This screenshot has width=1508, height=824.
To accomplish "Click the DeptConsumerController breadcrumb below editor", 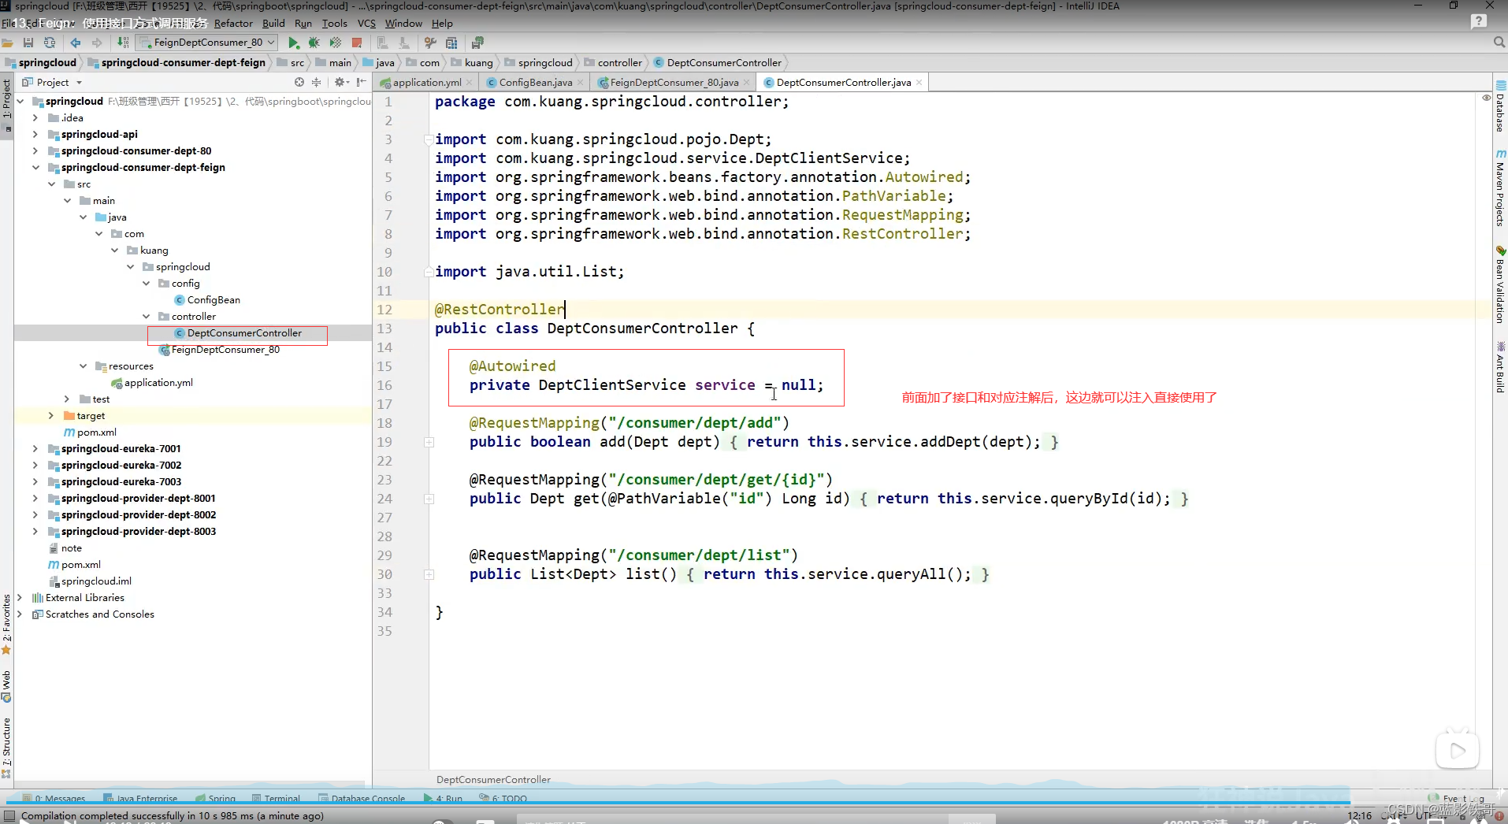I will [493, 779].
